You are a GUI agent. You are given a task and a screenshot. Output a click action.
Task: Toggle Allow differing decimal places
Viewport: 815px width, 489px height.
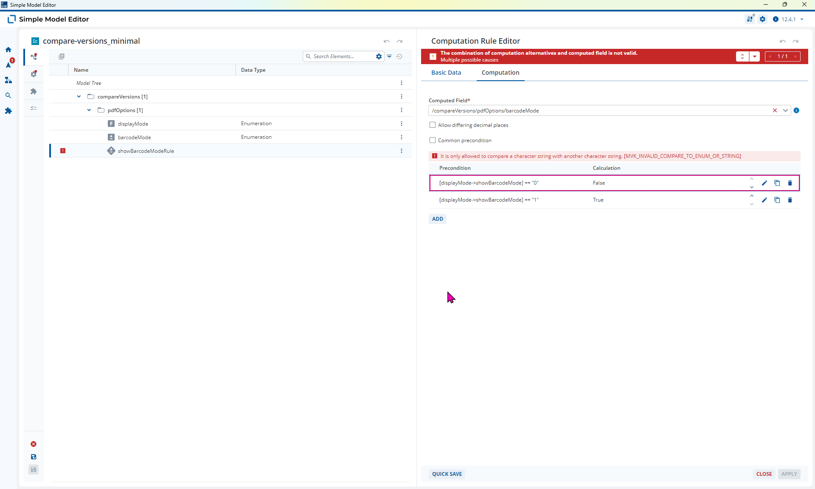433,125
